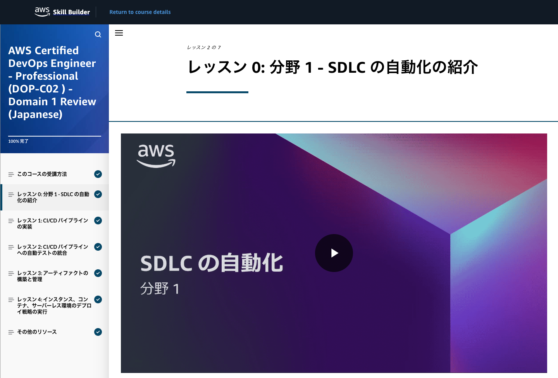Select the AWS Skill Builder logo
The width and height of the screenshot is (558, 378).
(62, 12)
